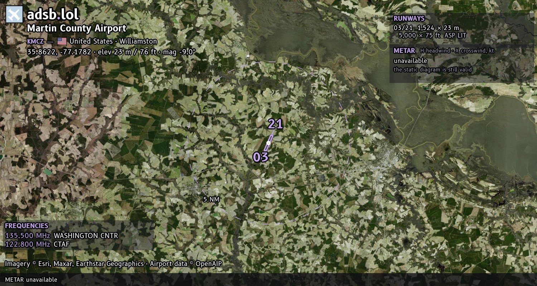Select the 135.500 MHz frequency

point(28,236)
